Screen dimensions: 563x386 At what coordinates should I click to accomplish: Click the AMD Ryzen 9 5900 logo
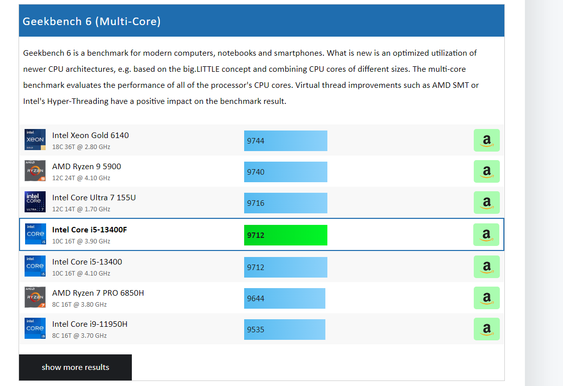pyautogui.click(x=35, y=171)
